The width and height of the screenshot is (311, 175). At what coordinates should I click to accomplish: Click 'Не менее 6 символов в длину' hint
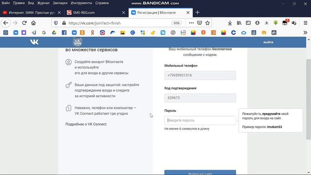[x=187, y=129]
